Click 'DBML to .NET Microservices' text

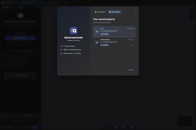pyautogui.click(x=72, y=50)
